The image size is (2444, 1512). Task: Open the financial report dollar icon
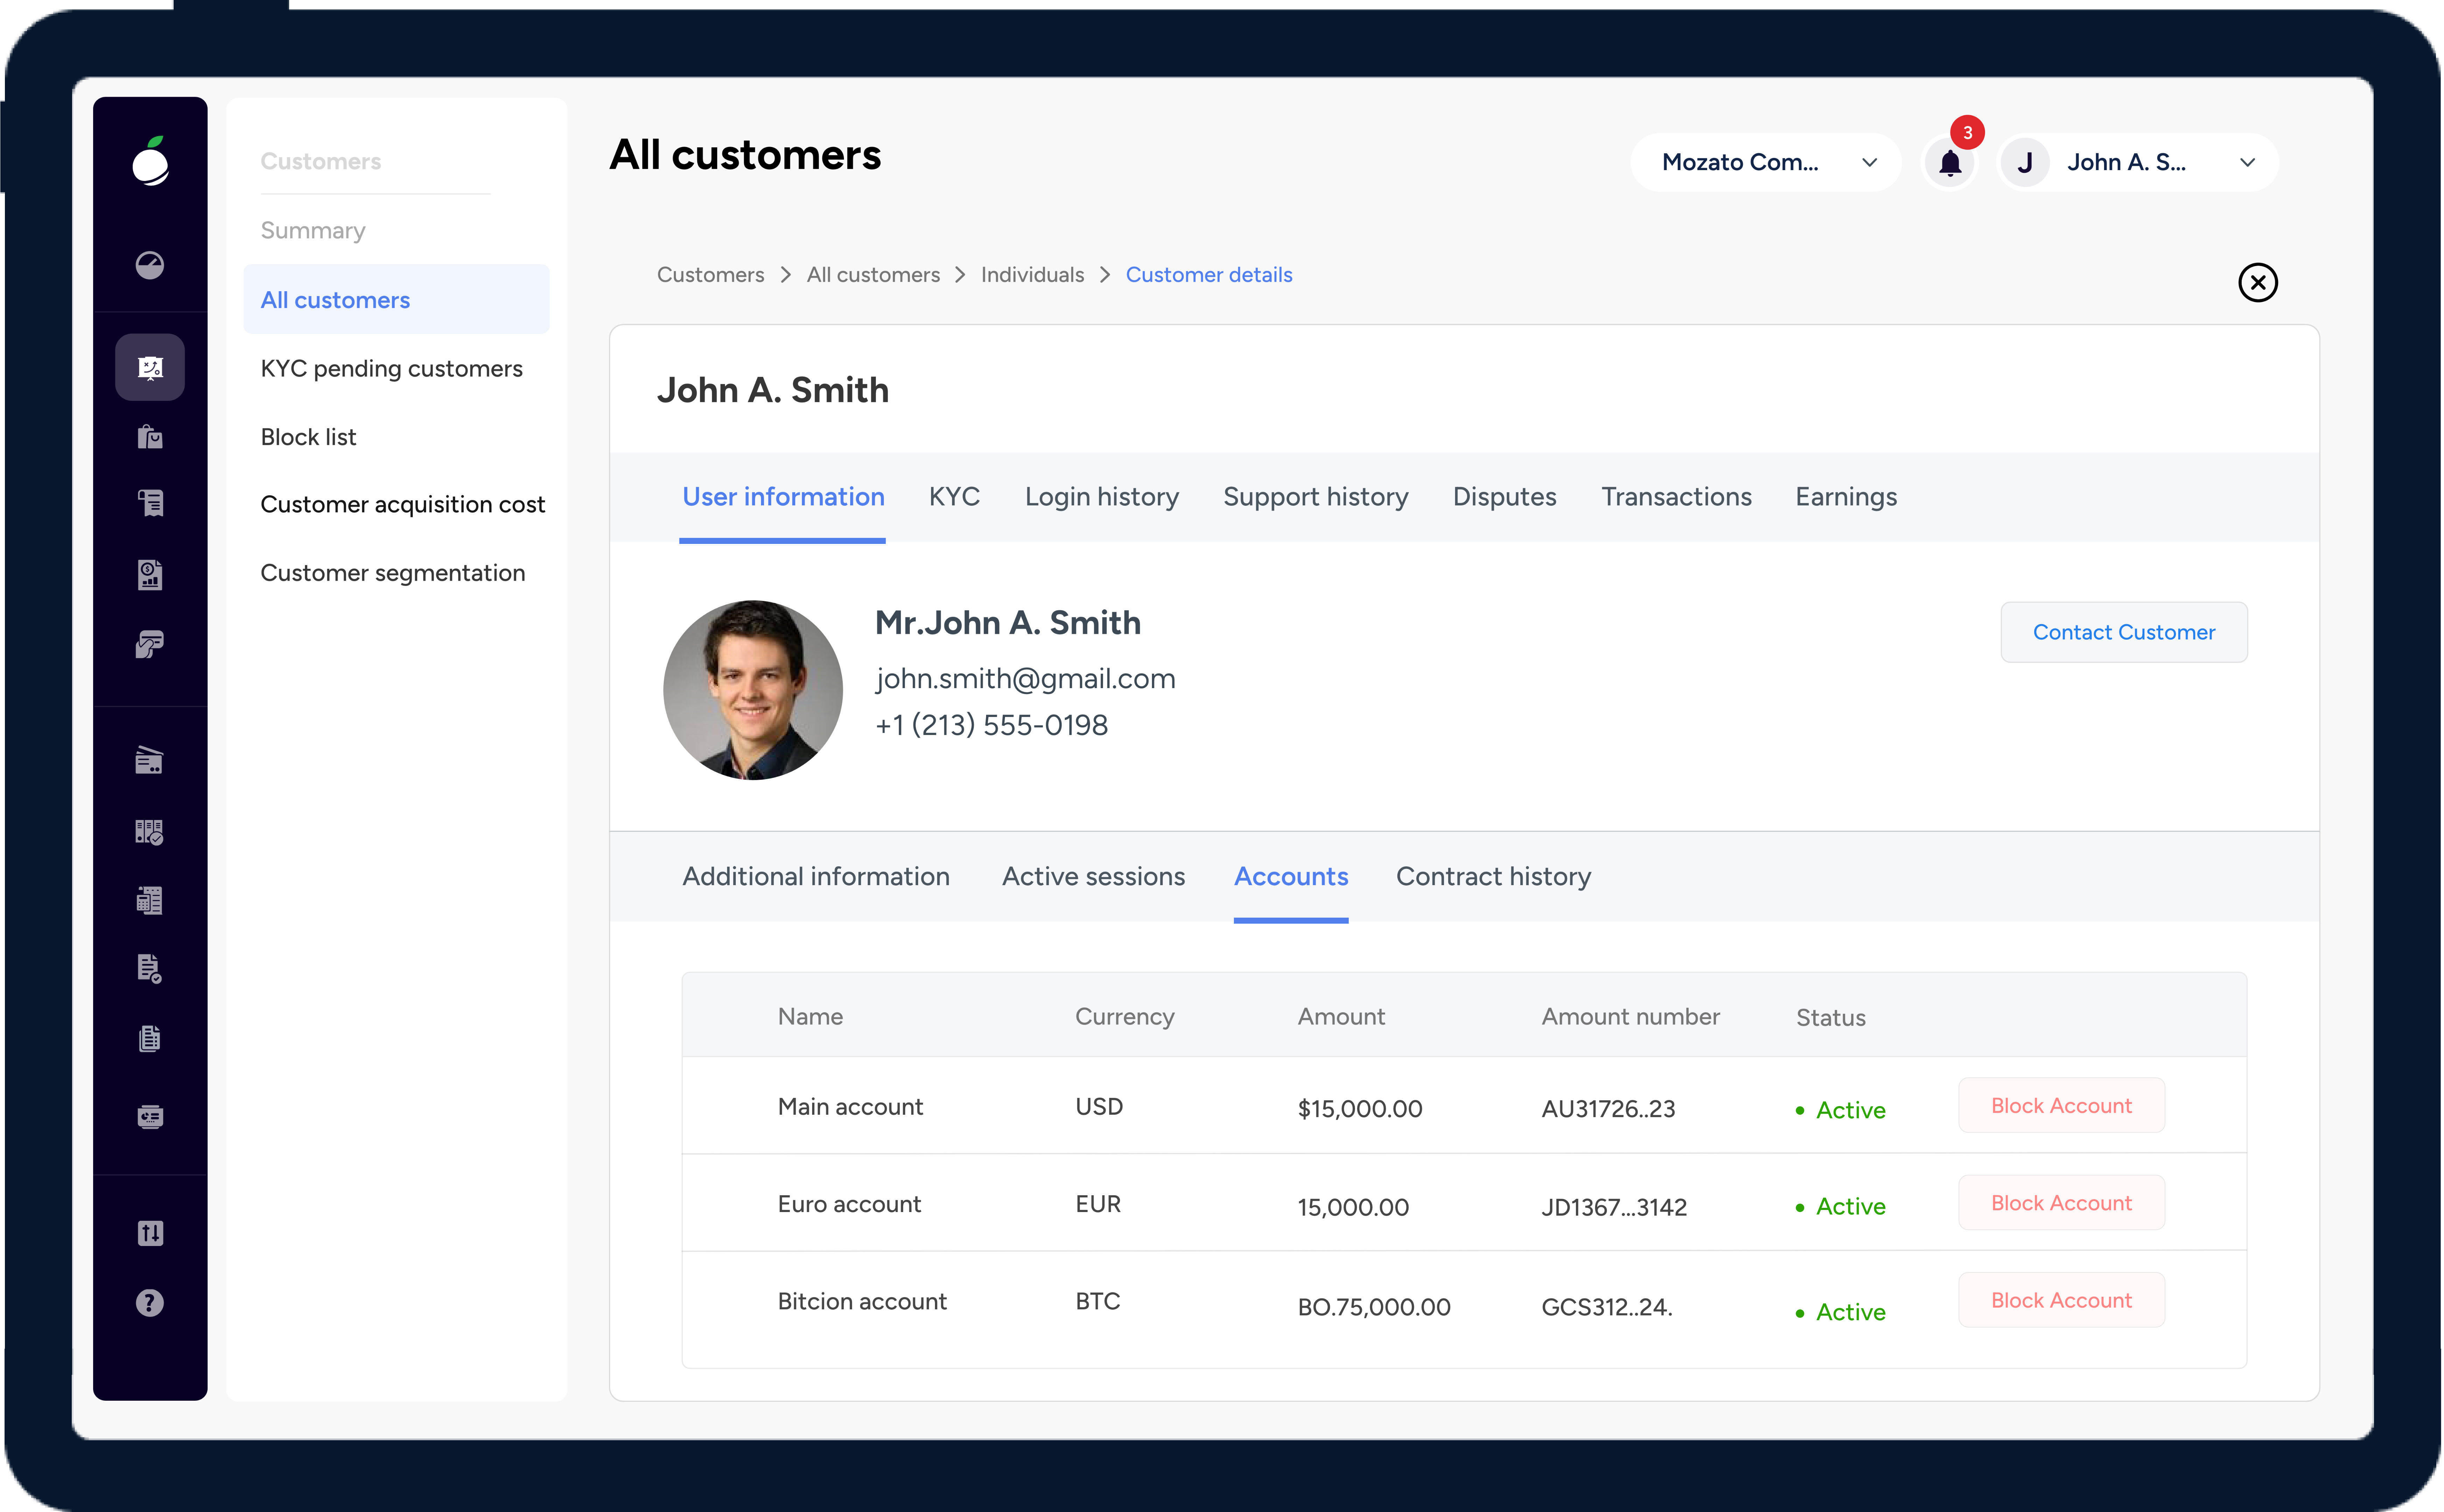pos(150,575)
